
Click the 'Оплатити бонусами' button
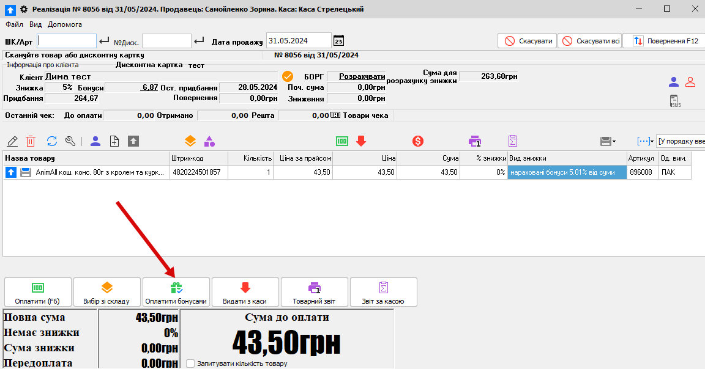pos(176,293)
